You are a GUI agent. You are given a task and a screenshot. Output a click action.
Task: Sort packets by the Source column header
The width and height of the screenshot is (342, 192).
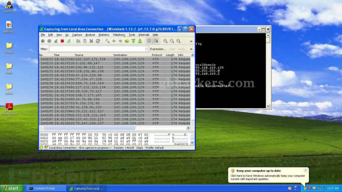coord(79,55)
